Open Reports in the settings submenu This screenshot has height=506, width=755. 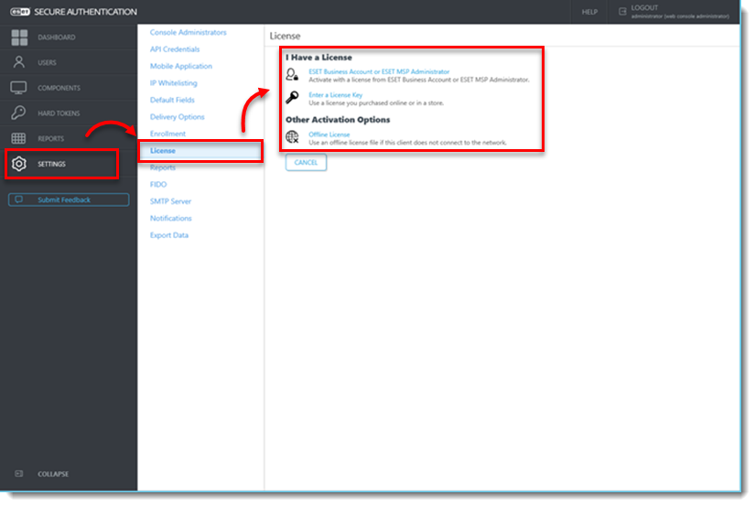pos(162,167)
